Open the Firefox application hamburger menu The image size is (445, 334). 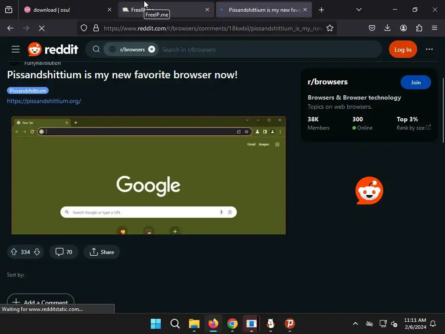pyautogui.click(x=435, y=28)
